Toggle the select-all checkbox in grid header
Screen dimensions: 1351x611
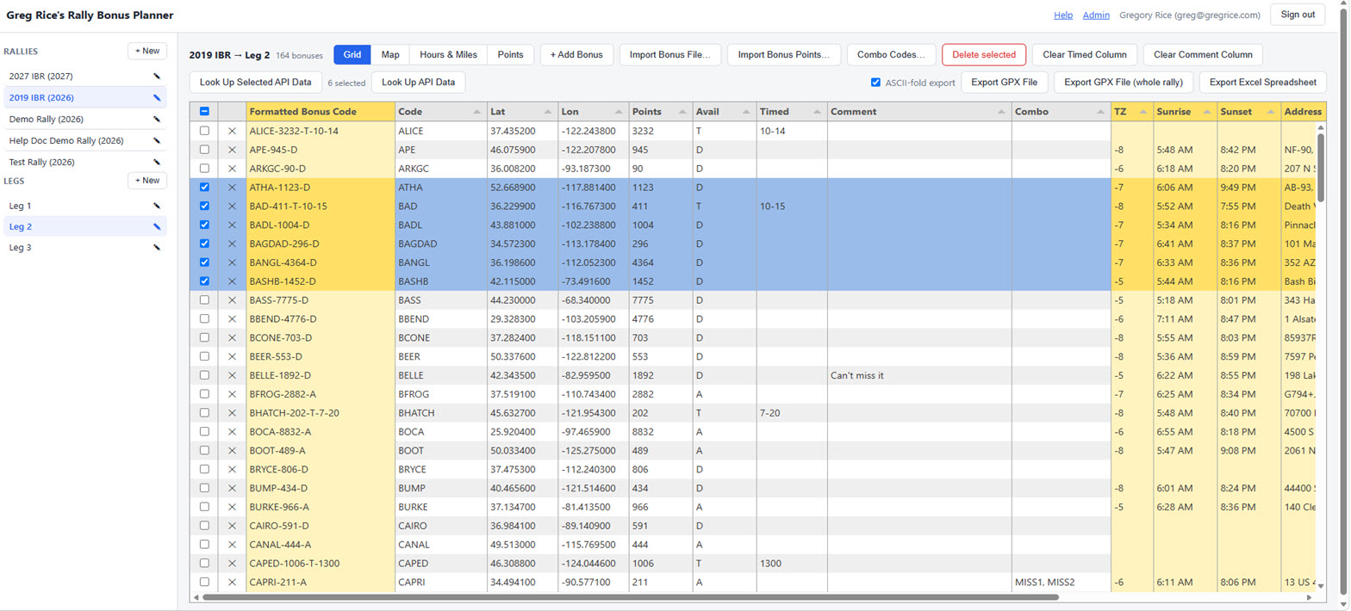click(x=204, y=112)
